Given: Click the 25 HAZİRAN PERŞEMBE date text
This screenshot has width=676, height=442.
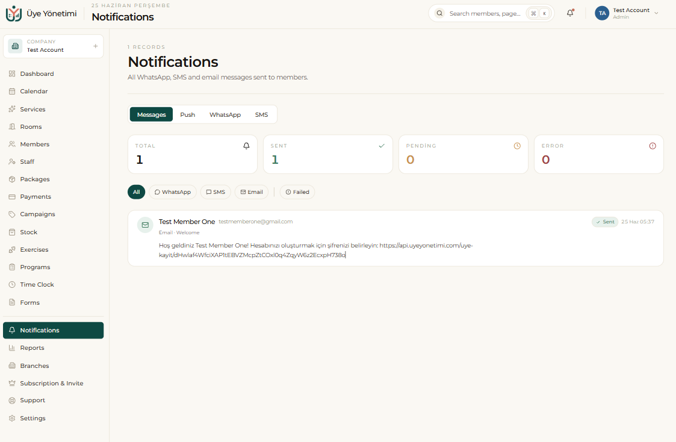Looking at the screenshot, I should coord(131,5).
